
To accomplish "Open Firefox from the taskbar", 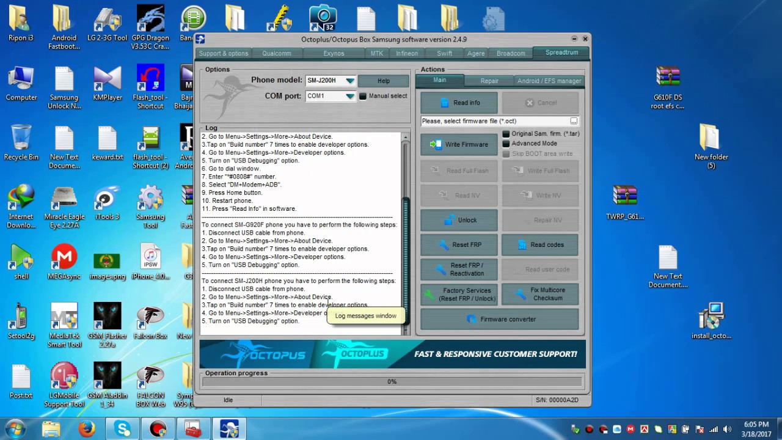I will tap(87, 429).
